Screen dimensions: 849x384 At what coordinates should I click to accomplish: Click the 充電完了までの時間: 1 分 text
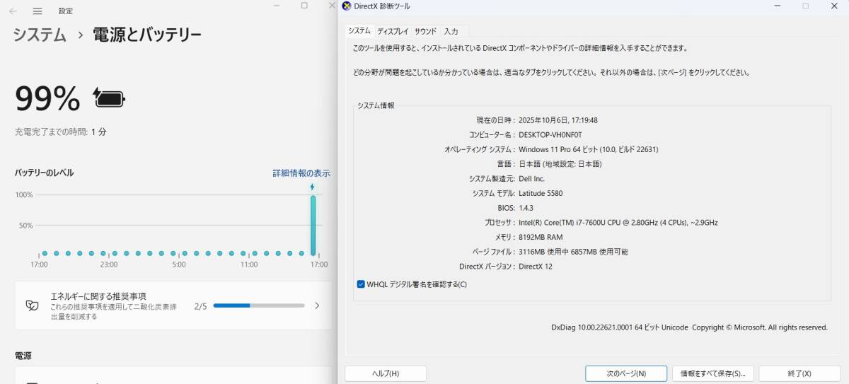(x=61, y=132)
